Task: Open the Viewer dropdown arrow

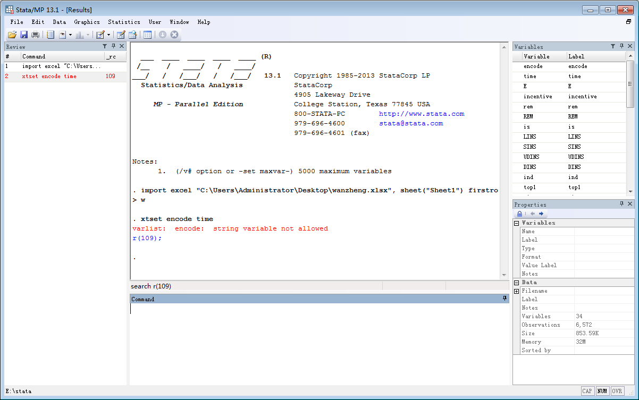Action: [x=70, y=35]
